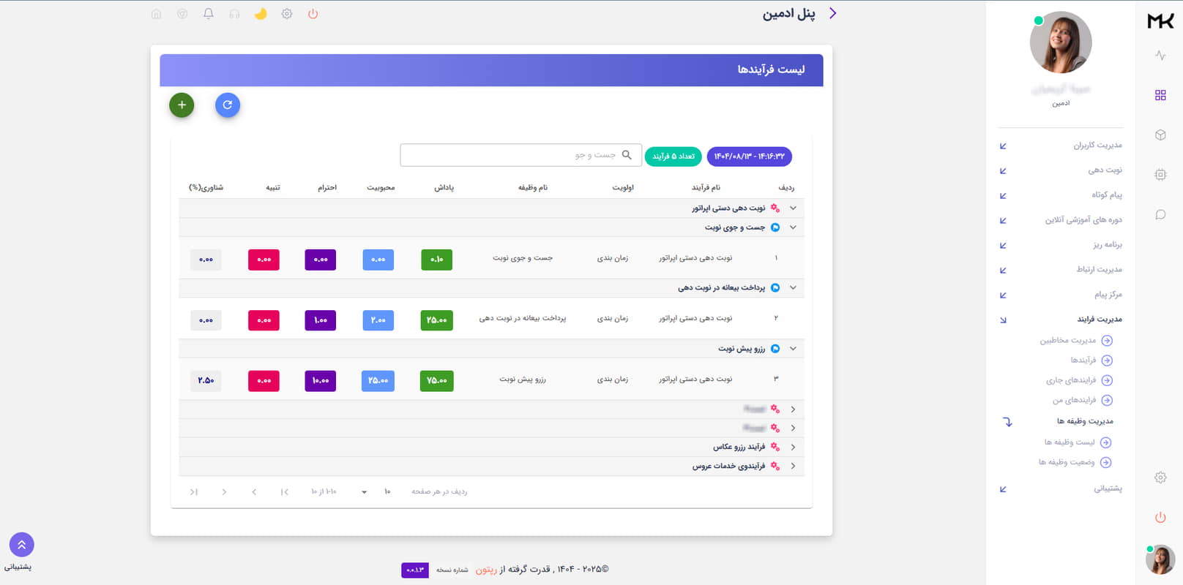Open settings gear icon in top bar
1183x585 pixels.
(287, 14)
